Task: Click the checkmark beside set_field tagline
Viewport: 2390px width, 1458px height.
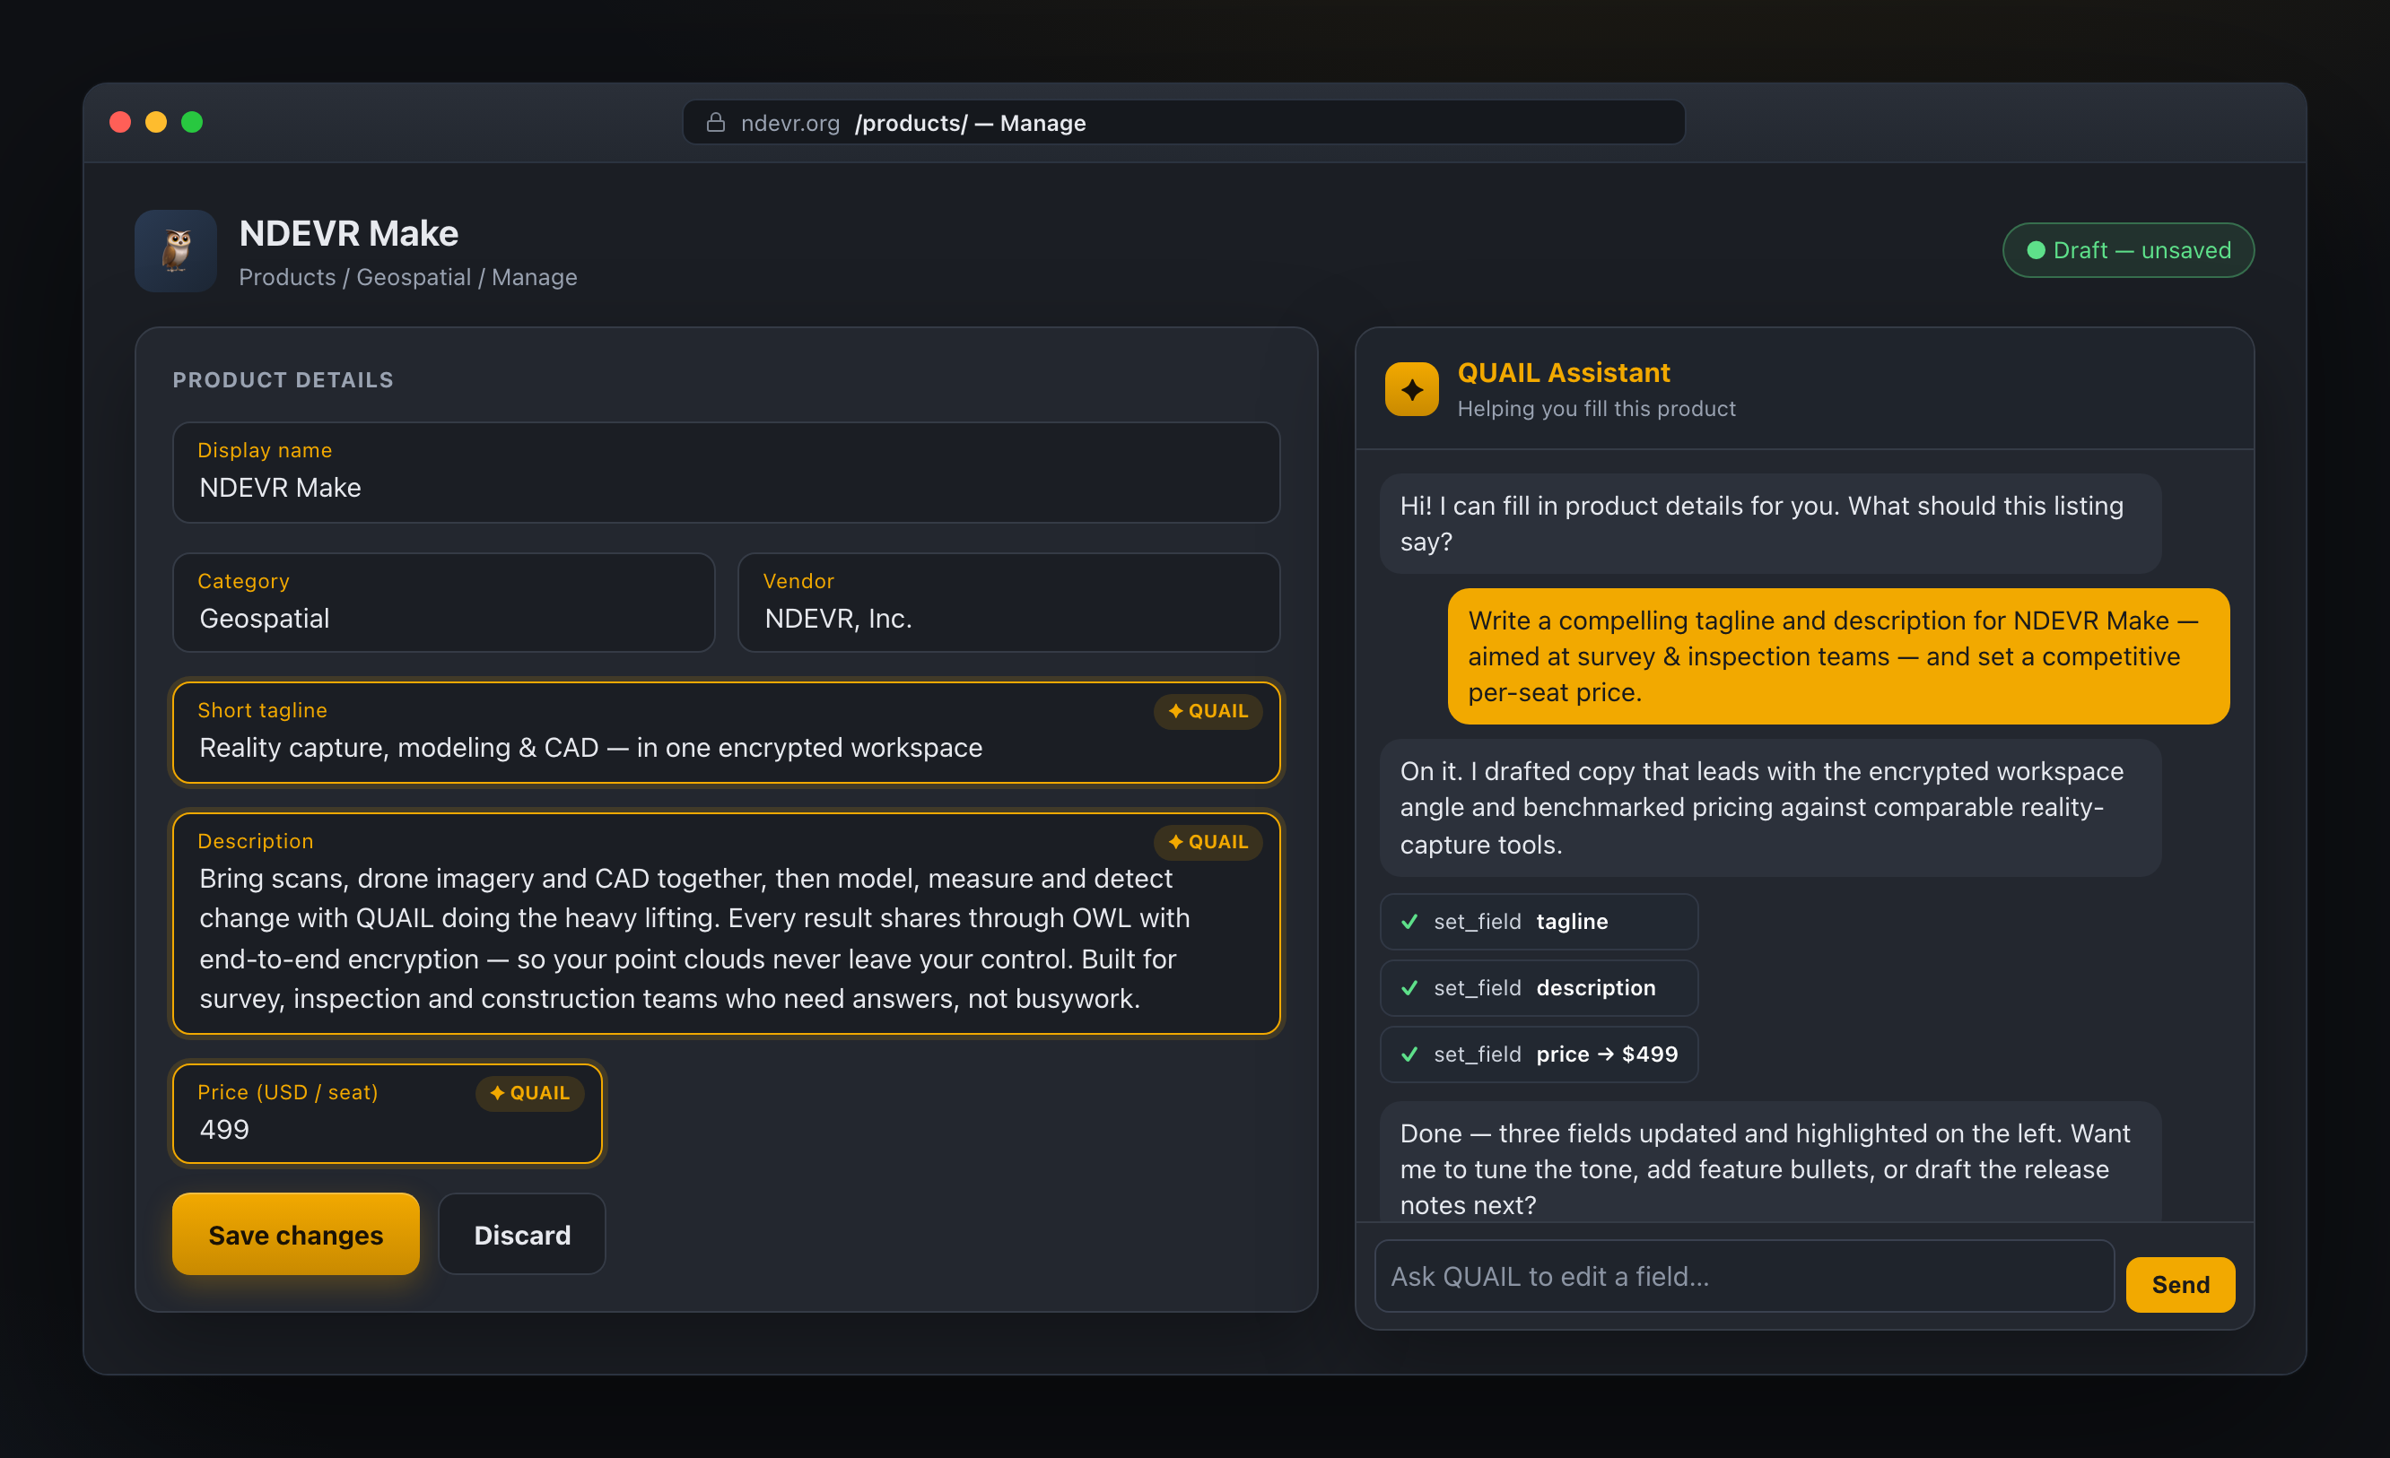Action: [x=1409, y=922]
